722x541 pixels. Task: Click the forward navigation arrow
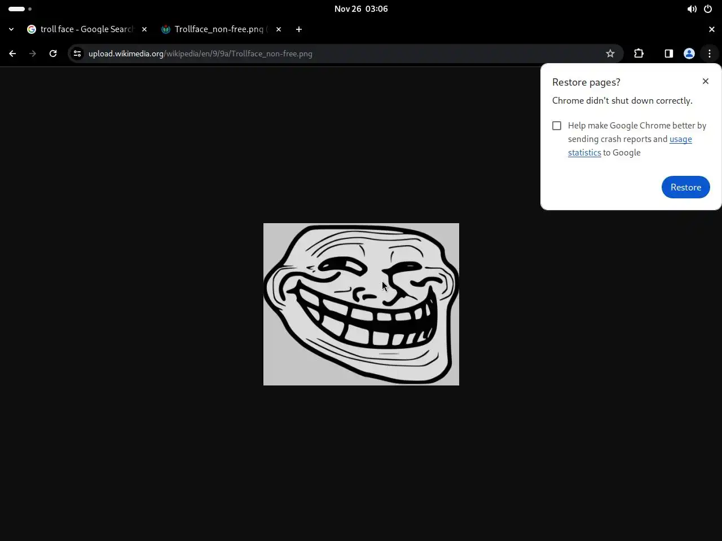pos(33,54)
